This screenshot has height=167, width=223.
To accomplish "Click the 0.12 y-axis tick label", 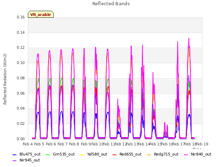I will [21, 48].
